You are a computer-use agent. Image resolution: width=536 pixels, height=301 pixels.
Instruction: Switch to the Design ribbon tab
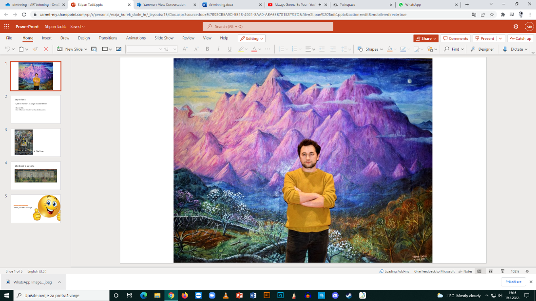coord(84,38)
